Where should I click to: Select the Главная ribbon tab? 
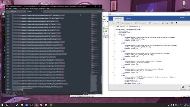click(x=118, y=19)
